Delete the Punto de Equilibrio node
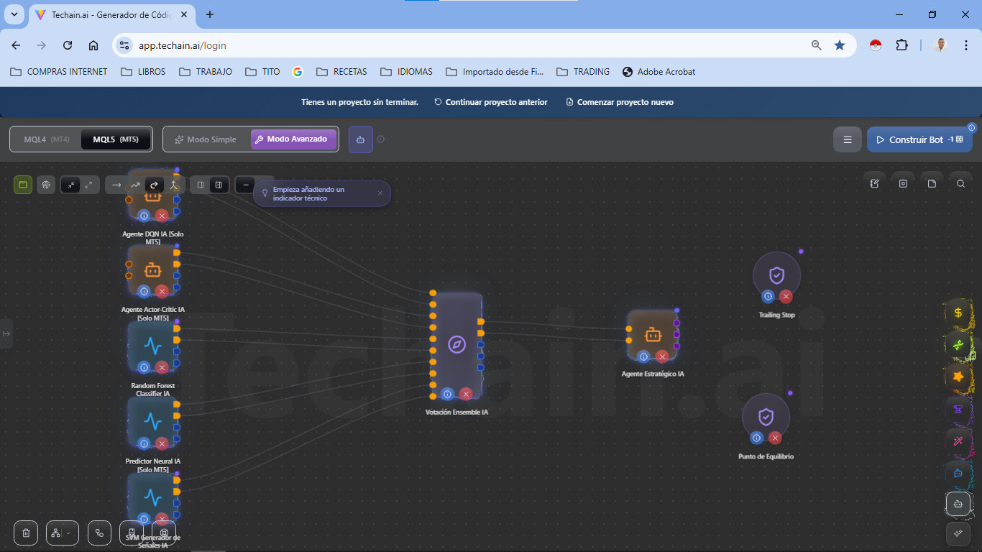982x552 pixels. [x=775, y=438]
